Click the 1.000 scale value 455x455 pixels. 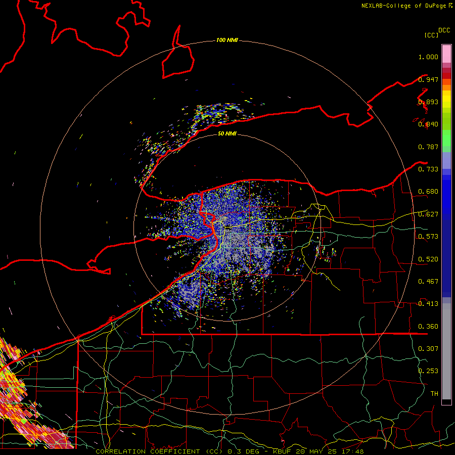428,57
